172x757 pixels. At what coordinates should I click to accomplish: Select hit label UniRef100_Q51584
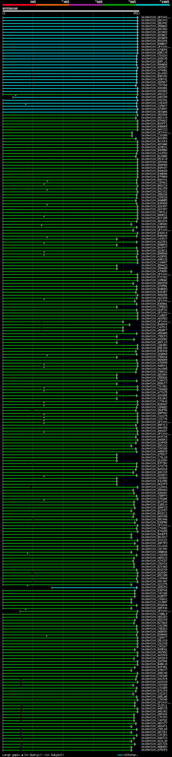click(x=154, y=115)
